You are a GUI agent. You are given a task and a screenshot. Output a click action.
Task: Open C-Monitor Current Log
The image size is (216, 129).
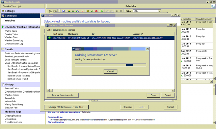tap(14, 44)
